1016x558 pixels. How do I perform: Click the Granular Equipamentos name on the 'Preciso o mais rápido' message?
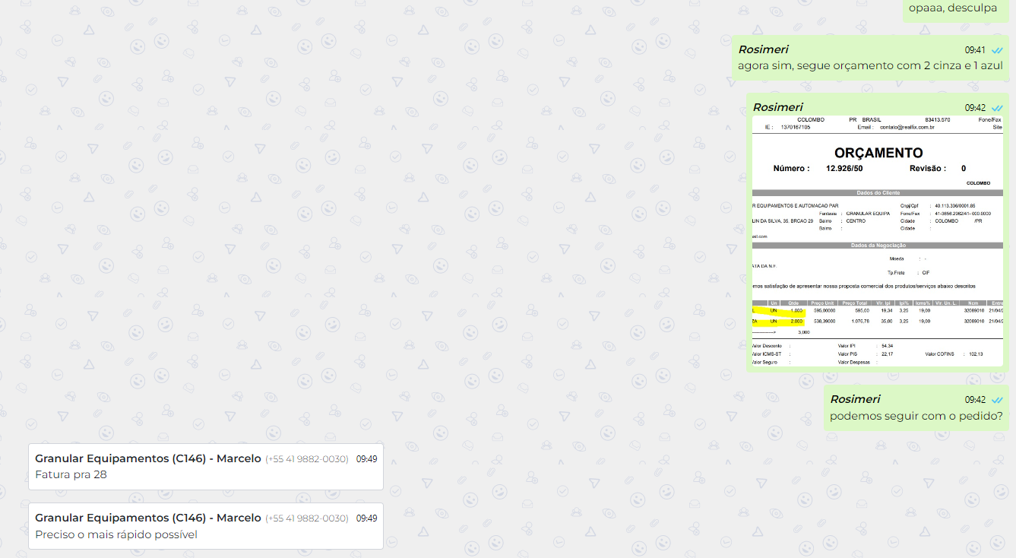[147, 518]
